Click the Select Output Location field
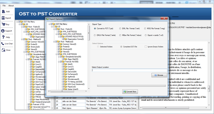This screenshot has height=114, width=214. pyautogui.click(x=129, y=70)
